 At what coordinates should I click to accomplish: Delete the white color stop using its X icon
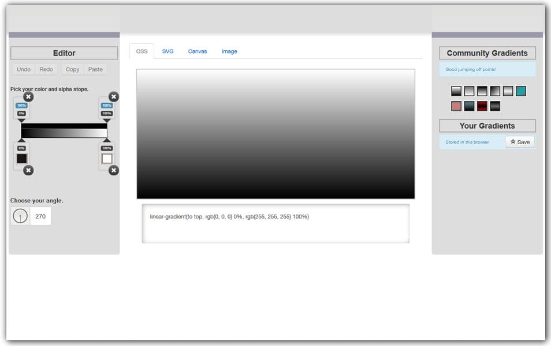click(114, 170)
